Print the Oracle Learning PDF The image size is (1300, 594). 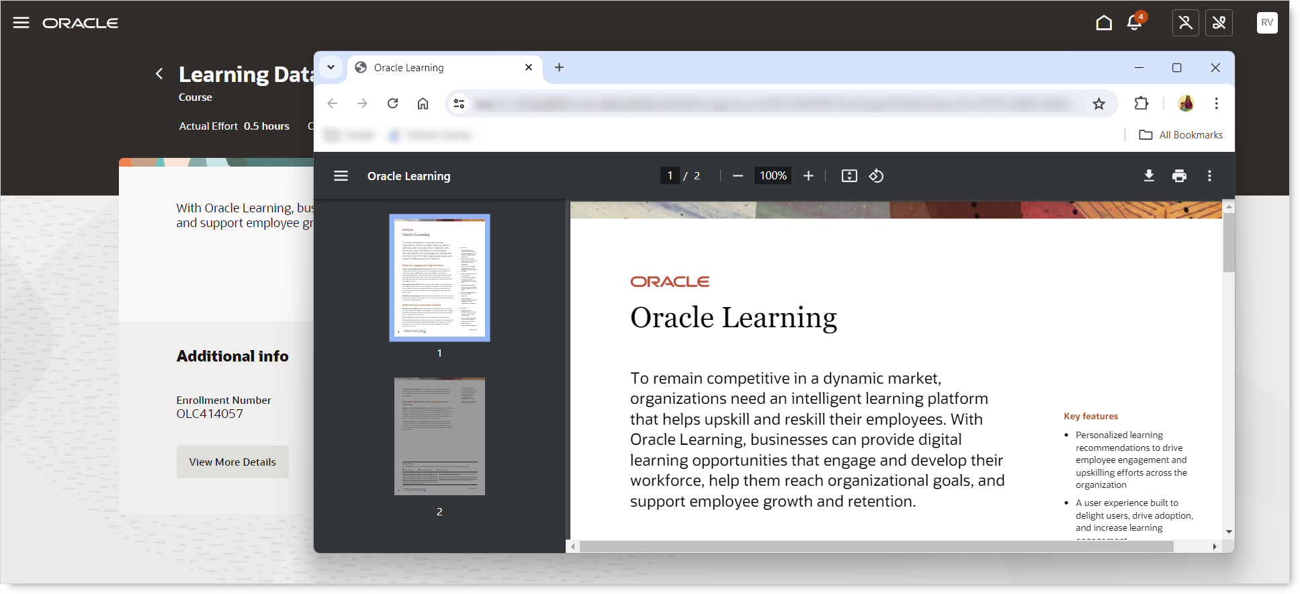[1179, 176]
